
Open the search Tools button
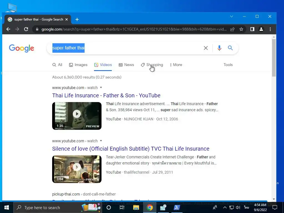[x=228, y=65]
